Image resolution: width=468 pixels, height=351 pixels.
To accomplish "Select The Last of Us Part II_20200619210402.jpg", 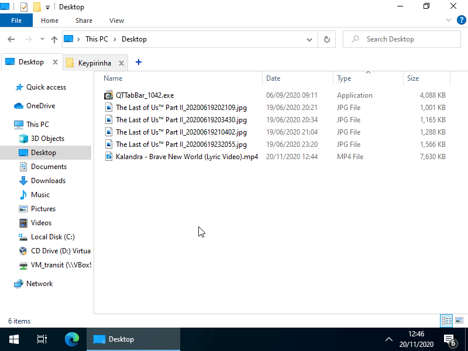I will click(181, 132).
